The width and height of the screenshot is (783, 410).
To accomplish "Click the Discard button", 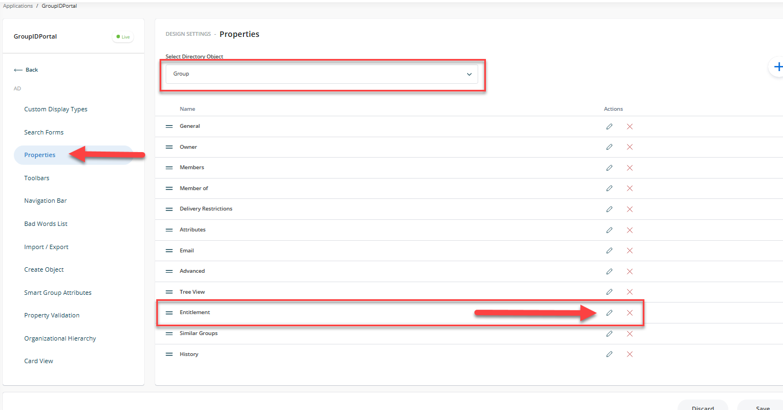I will [702, 407].
